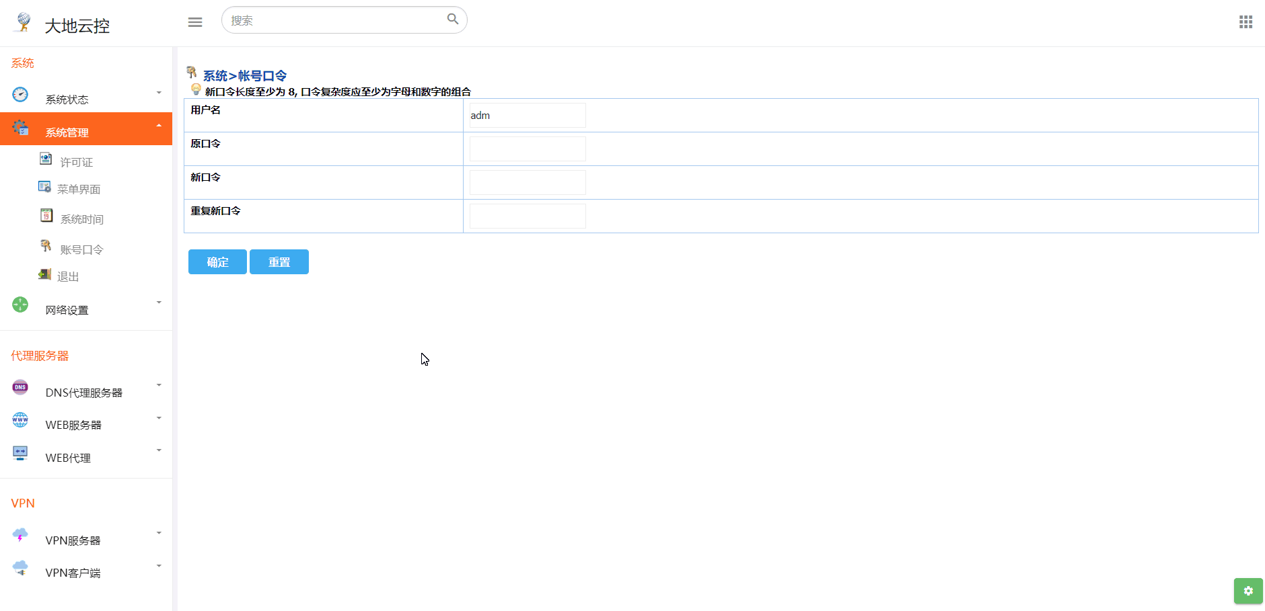The height and width of the screenshot is (611, 1265).
Task: Click the WEB代理 monitor icon
Action: tap(20, 453)
